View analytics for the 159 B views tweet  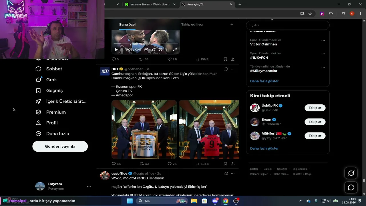(202, 59)
